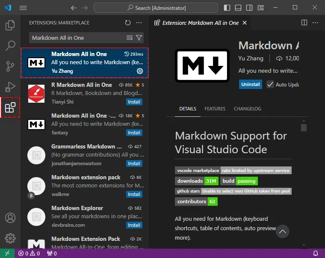Select Markdown Extension Pack list item
The width and height of the screenshot is (325, 258).
(x=85, y=240)
